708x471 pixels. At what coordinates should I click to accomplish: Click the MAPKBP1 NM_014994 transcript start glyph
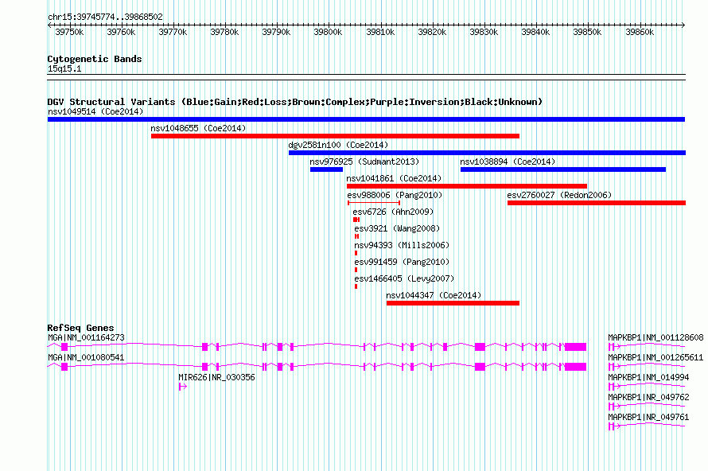tap(613, 387)
